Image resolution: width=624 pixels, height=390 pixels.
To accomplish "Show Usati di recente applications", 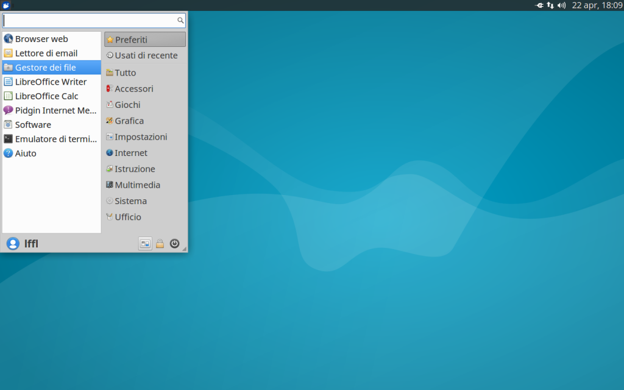I will point(146,55).
